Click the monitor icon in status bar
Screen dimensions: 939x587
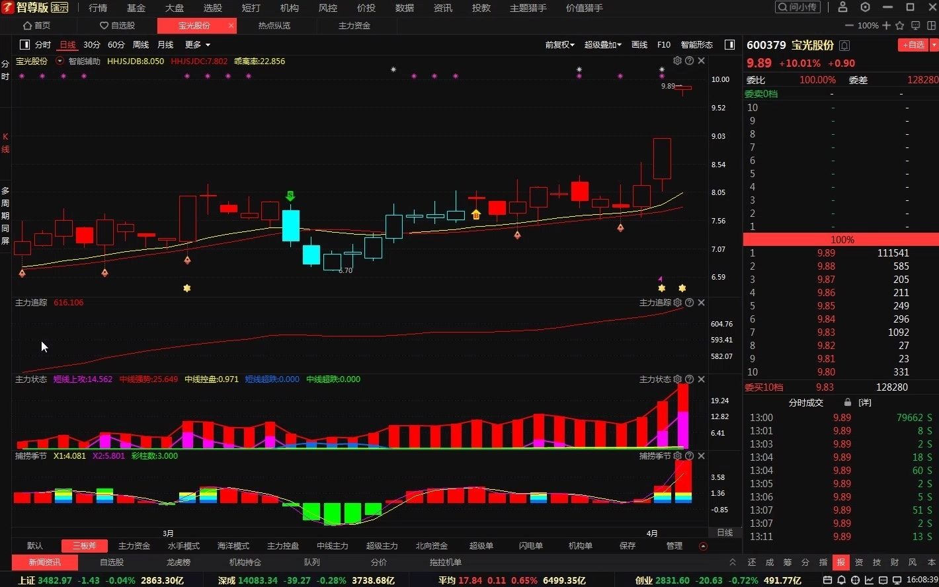coord(895,580)
